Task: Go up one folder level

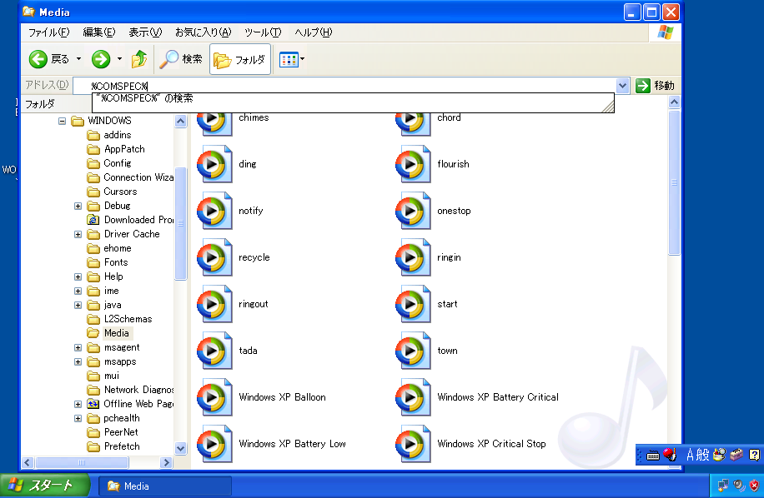Action: 138,59
